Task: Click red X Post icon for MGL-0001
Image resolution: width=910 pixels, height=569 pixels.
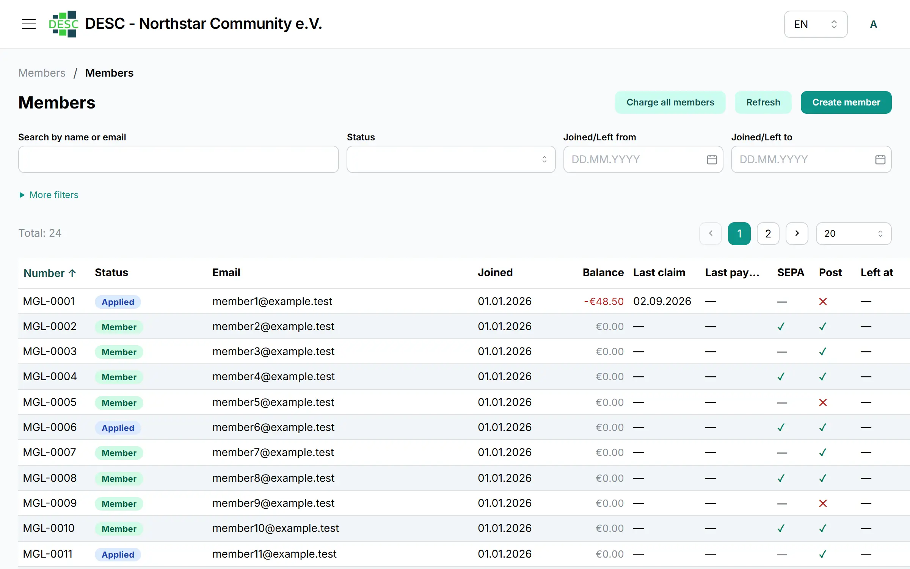Action: (x=823, y=302)
